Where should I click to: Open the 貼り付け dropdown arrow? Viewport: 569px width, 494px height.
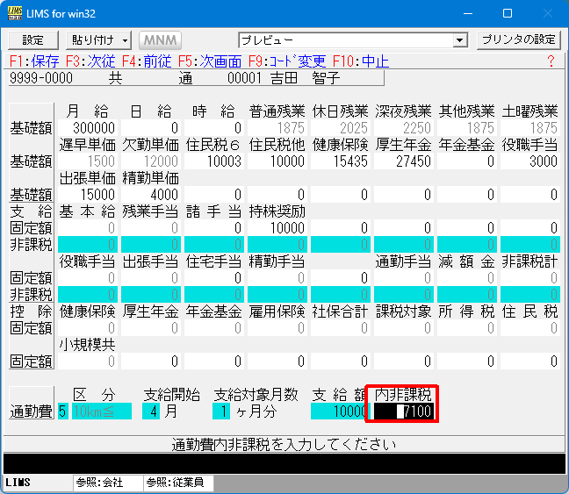tap(126, 40)
